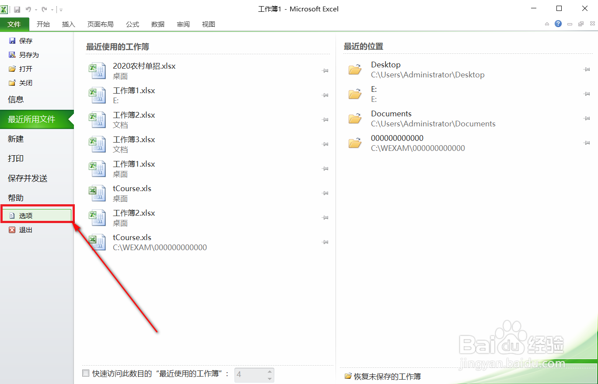Click the Undo arrow in title bar
Screen dimensions: 598x384
coord(29,9)
